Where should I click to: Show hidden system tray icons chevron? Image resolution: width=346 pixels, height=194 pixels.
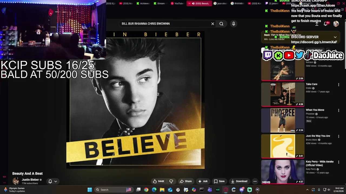click(x=307, y=190)
